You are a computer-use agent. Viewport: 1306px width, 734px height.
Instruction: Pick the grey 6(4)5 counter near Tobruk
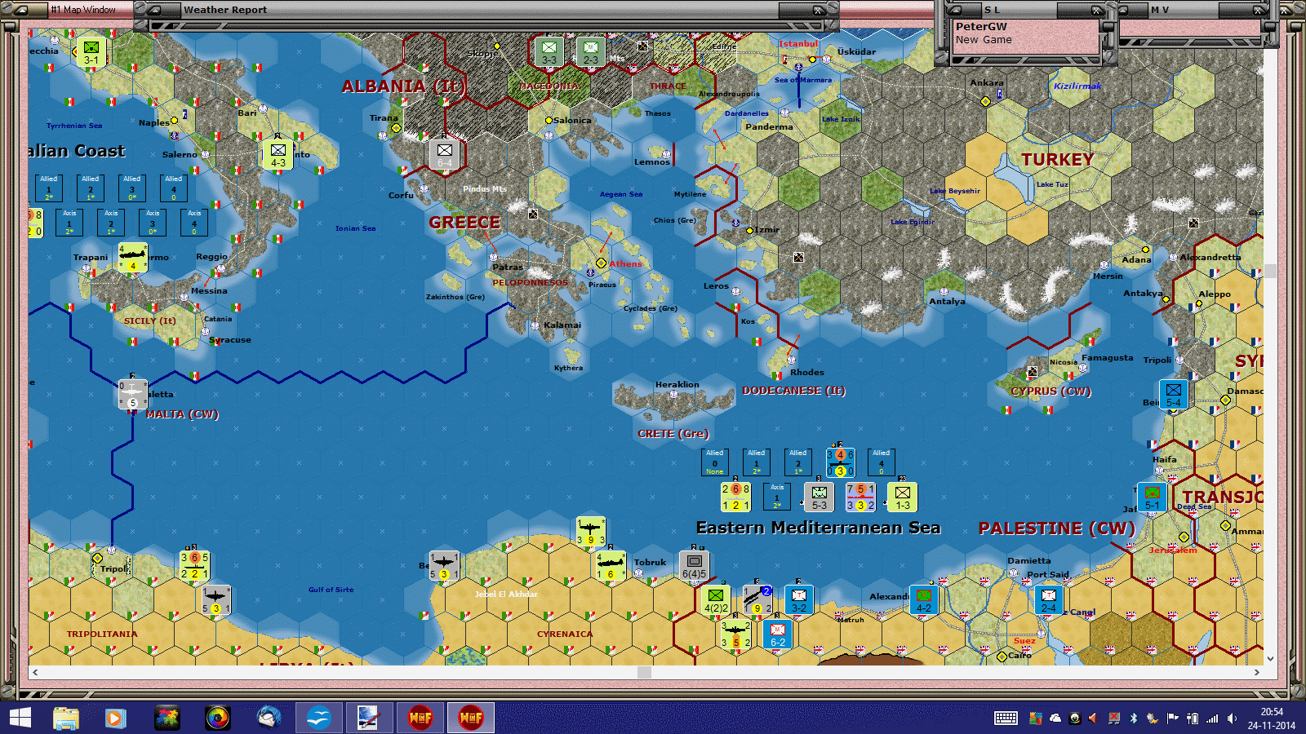click(694, 565)
